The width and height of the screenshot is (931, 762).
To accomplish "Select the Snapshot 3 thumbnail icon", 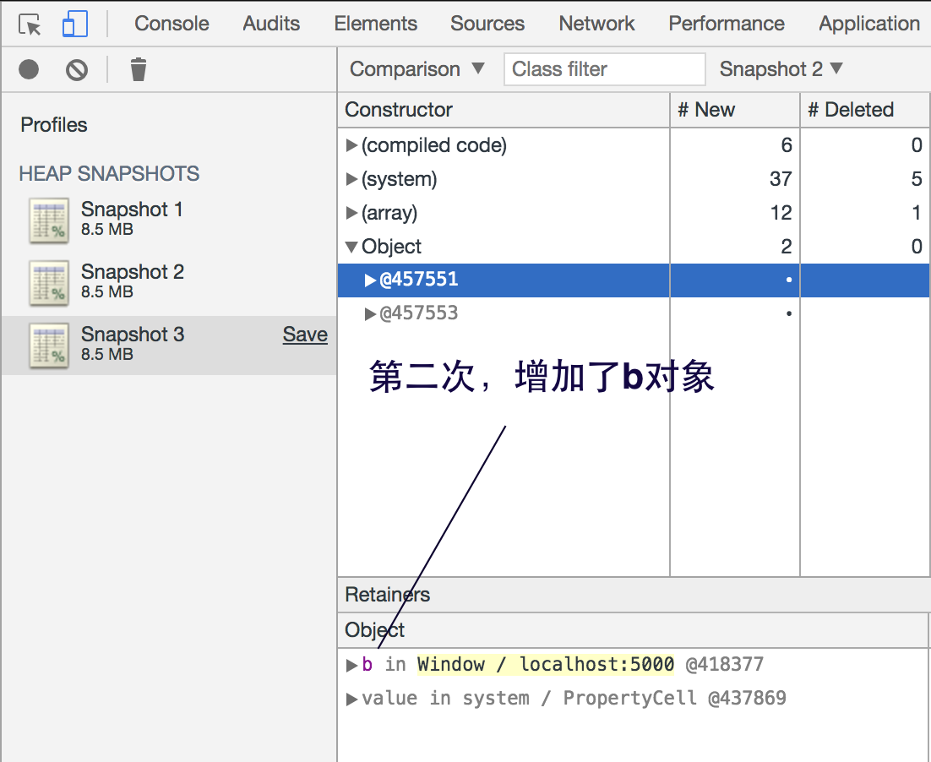I will [49, 345].
